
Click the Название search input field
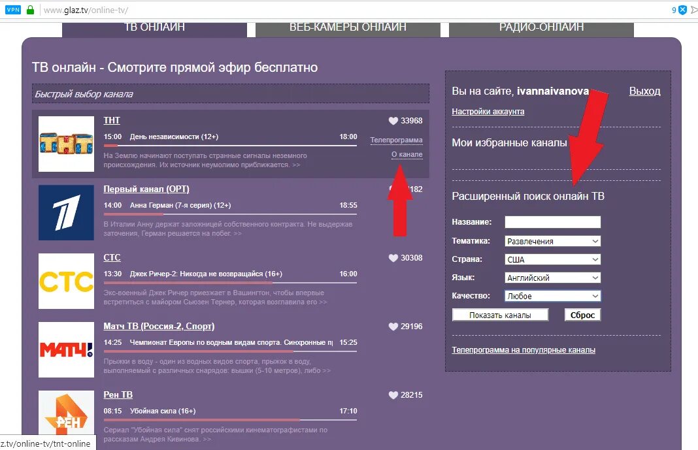[x=552, y=222]
